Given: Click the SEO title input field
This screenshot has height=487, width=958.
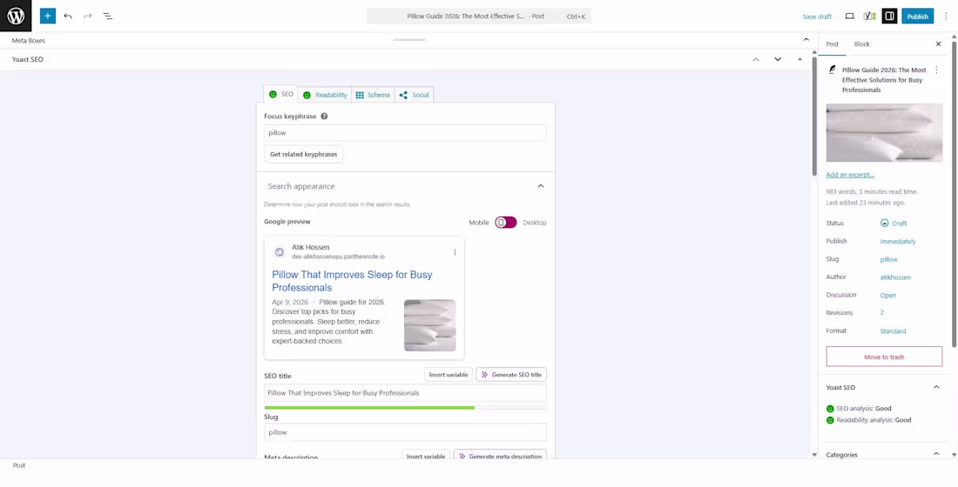Looking at the screenshot, I should (x=405, y=393).
